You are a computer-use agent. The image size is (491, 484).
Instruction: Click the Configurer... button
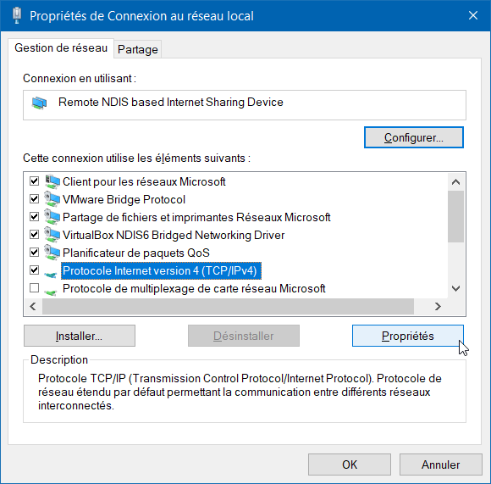[x=414, y=137]
